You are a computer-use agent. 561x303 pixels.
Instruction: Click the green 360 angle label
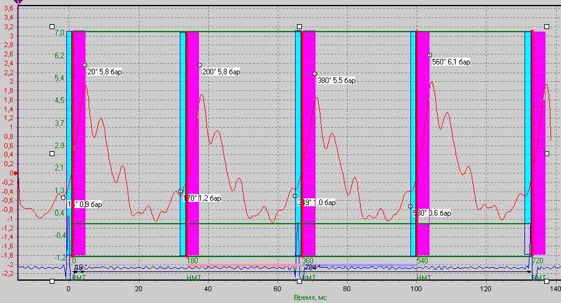[307, 261]
